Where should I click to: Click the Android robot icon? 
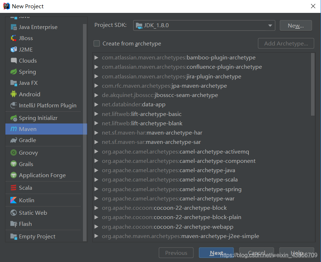click(x=14, y=94)
